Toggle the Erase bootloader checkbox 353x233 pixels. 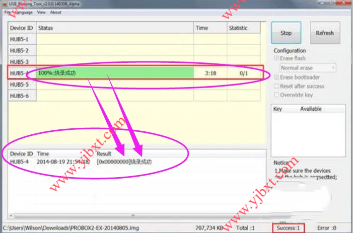tap(277, 77)
